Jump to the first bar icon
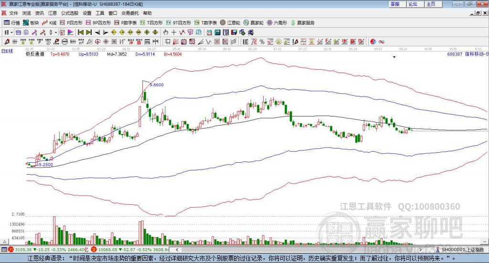 (x=80, y=32)
